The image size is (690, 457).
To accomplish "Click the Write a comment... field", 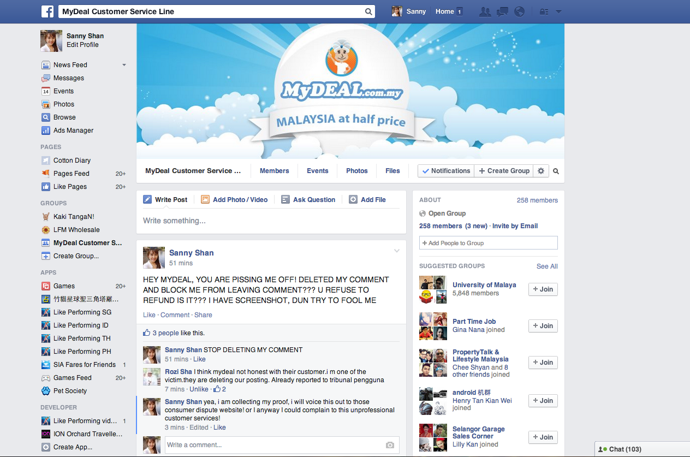I will [x=282, y=445].
